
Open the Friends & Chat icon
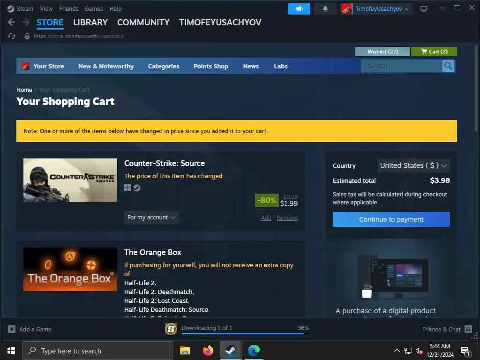(468, 329)
